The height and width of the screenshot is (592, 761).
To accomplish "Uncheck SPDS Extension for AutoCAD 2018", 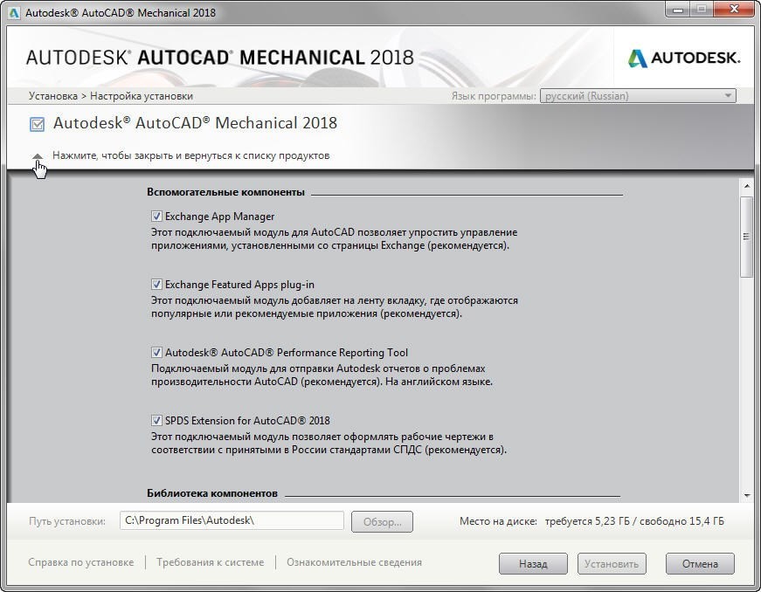I will coord(156,420).
